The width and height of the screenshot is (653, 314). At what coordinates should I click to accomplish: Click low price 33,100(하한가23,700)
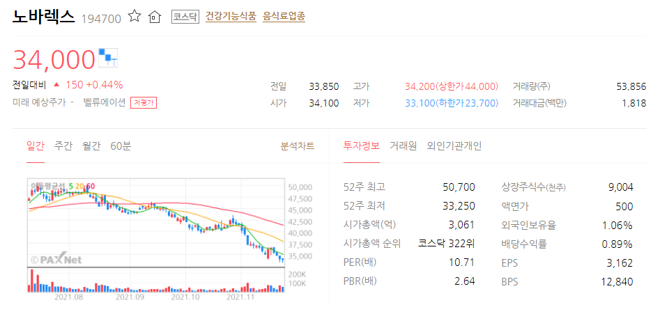(452, 103)
